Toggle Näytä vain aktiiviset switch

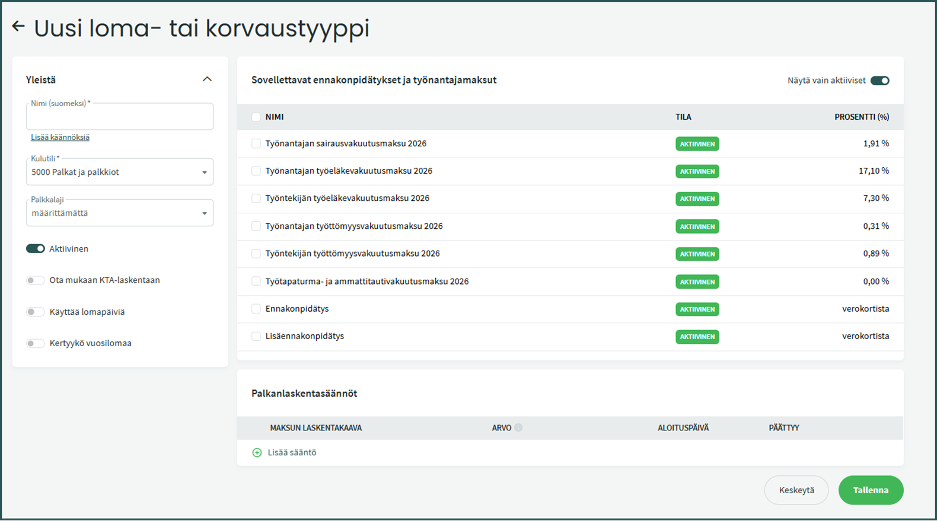pyautogui.click(x=879, y=81)
